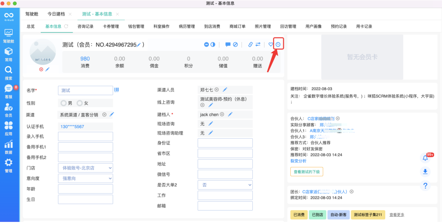
Task: Expand the 是否大单2 dropdown
Action: pos(225,185)
